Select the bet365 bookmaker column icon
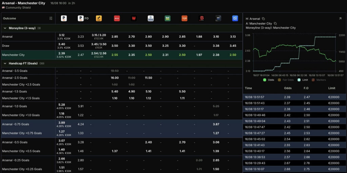347x173 pixels. pyautogui.click(x=167, y=18)
